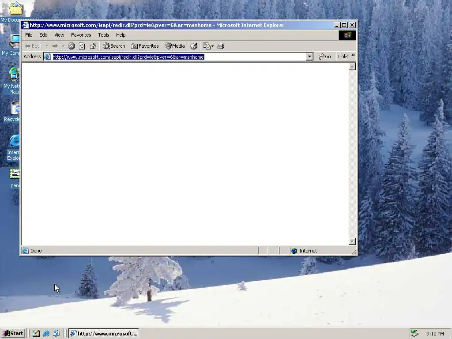Open the File menu
The image size is (452, 339).
point(29,35)
